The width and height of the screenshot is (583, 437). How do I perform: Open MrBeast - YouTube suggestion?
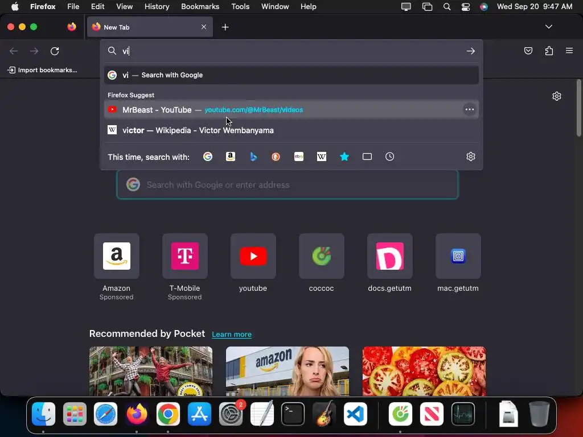(x=291, y=110)
